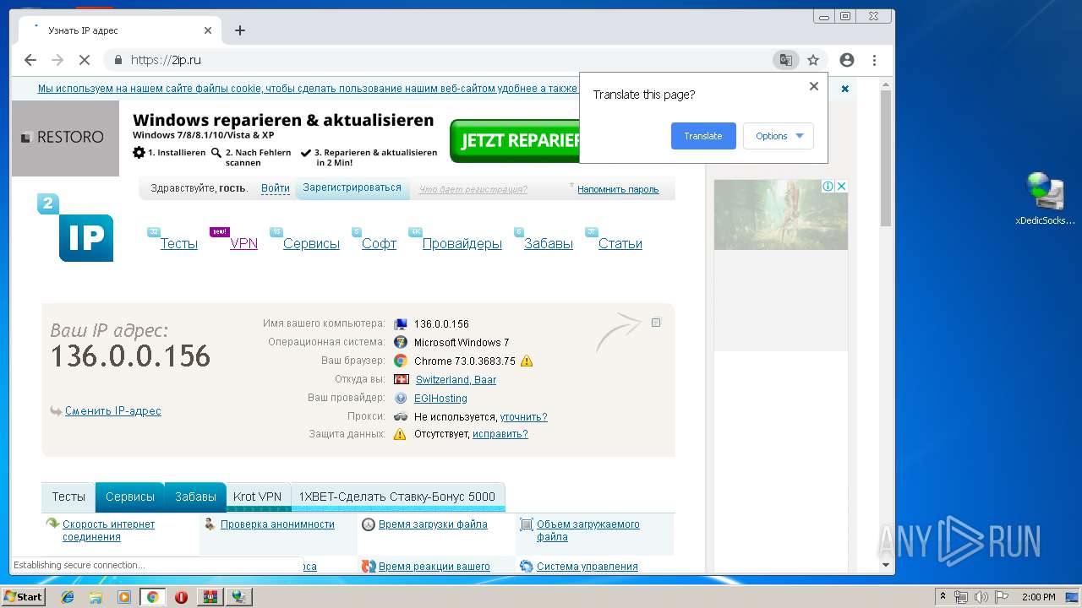Dismiss the cookie notice banner X
This screenshot has width=1082, height=608.
[x=844, y=89]
